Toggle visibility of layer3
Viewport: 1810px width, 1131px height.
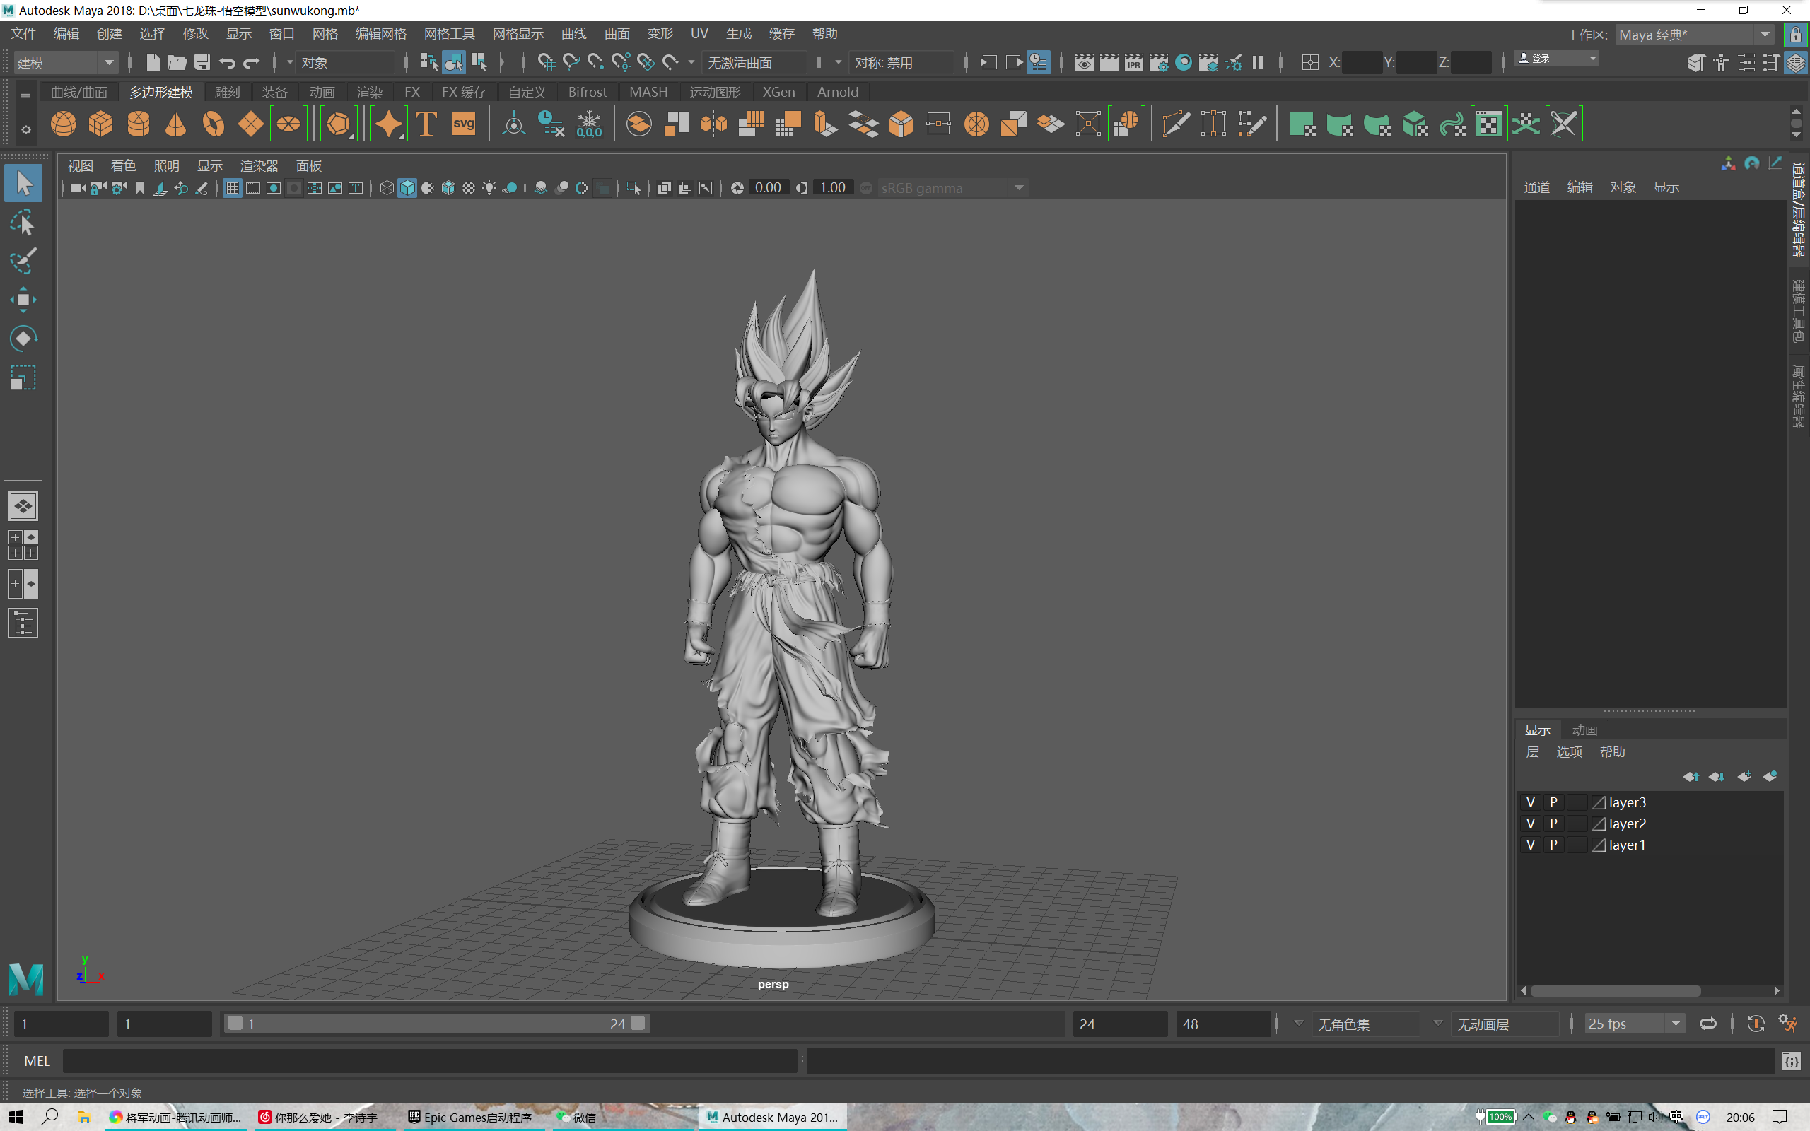[1530, 802]
